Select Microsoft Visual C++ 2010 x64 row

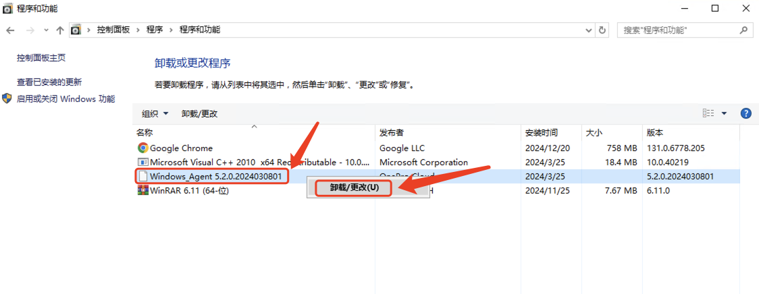437,162
